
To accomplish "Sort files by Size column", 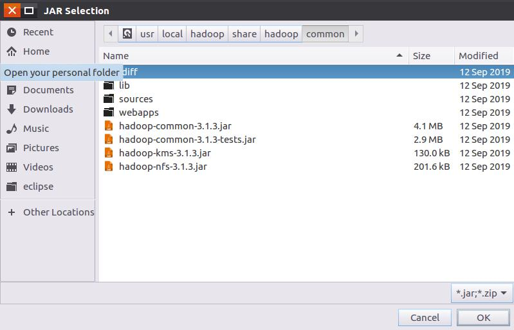I will (x=432, y=56).
